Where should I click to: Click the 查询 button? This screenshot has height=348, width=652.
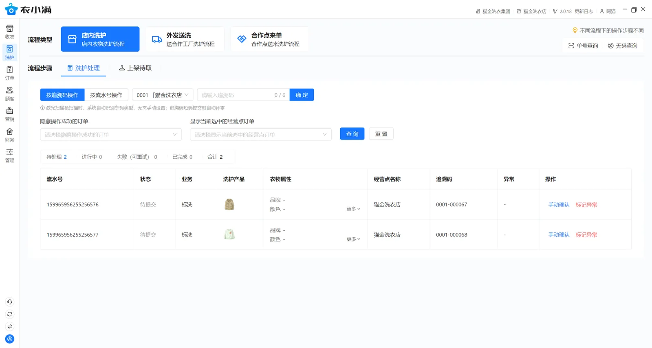(x=352, y=134)
